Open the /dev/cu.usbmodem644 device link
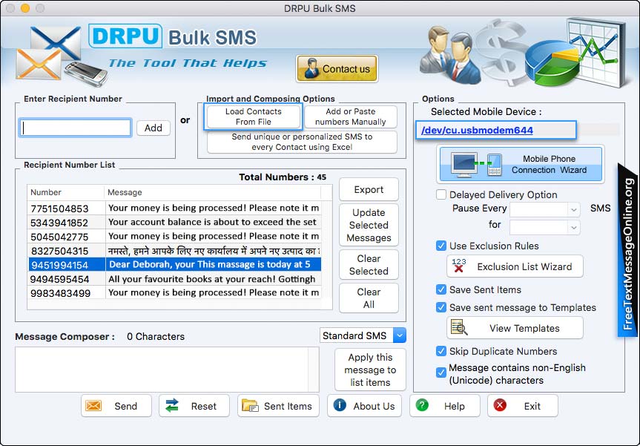640x446 pixels. coord(477,131)
